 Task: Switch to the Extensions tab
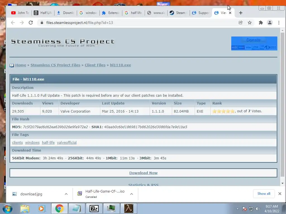point(111,13)
